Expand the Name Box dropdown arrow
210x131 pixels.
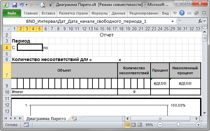[x=172, y=21]
